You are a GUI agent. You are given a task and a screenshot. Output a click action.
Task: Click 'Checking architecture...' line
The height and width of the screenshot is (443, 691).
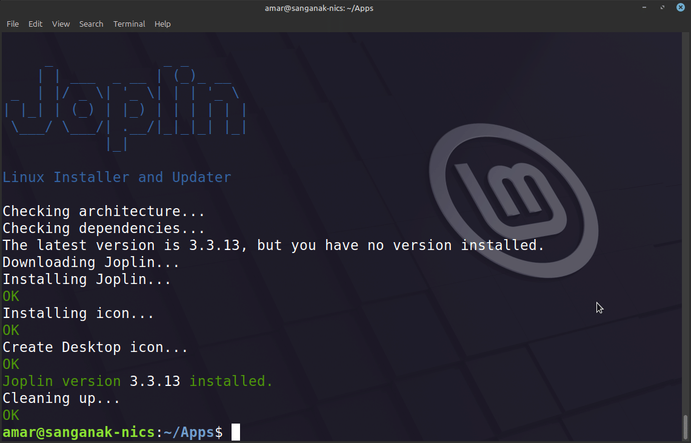(x=104, y=211)
